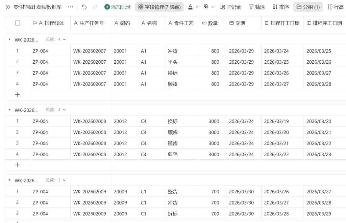Add a row under the WK-202602008 group
This screenshot has width=346, height=223.
[x=18, y=165]
